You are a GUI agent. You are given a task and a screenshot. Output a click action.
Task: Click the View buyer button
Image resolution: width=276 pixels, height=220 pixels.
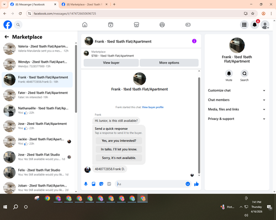[x=111, y=63]
